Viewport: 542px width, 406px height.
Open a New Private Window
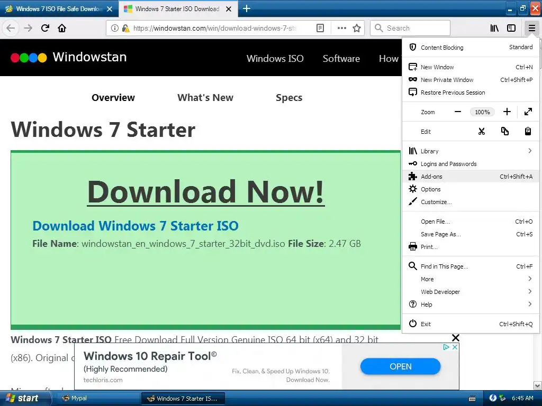coord(471,80)
